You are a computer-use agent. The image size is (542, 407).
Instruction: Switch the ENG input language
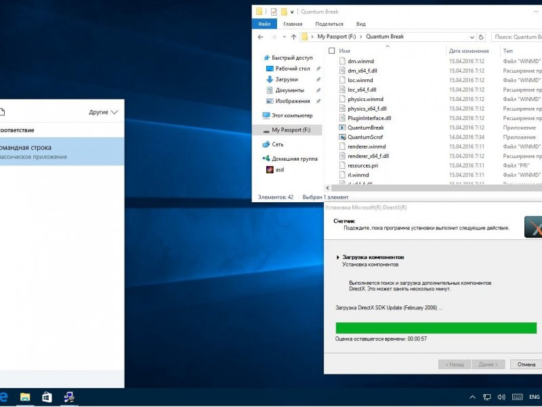click(x=534, y=398)
